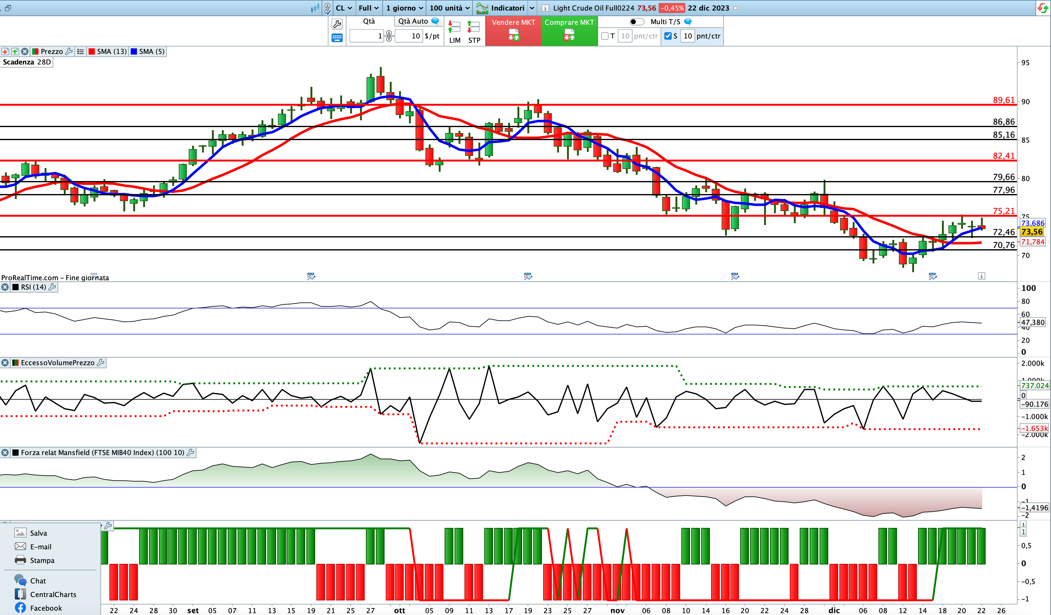Click the Prezzo label in price panel
The image size is (1051, 615).
pyautogui.click(x=52, y=51)
